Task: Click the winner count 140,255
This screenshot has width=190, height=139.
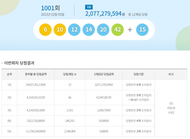Action: coord(70,121)
